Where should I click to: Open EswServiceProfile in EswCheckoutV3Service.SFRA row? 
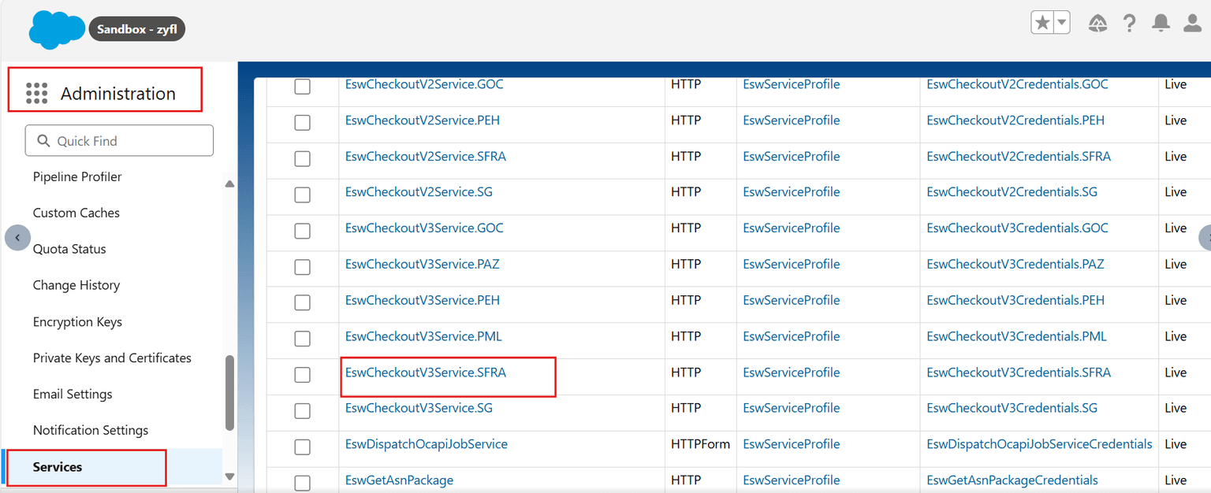click(x=792, y=373)
